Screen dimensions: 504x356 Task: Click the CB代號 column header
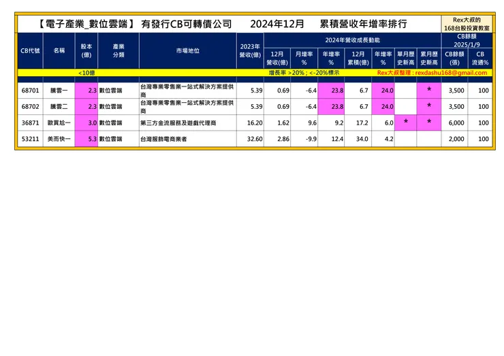pos(30,51)
